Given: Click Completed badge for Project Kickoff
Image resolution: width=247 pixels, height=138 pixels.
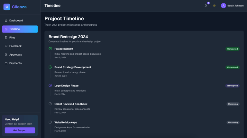Looking at the screenshot, I should 232,49.
